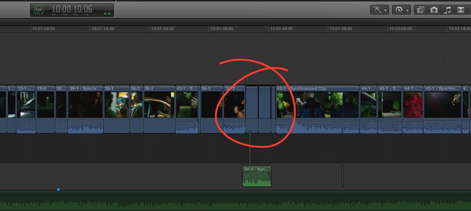This screenshot has height=211, width=471.
Task: Click the 10:00:10:06 timecode display
Action: point(73,9)
